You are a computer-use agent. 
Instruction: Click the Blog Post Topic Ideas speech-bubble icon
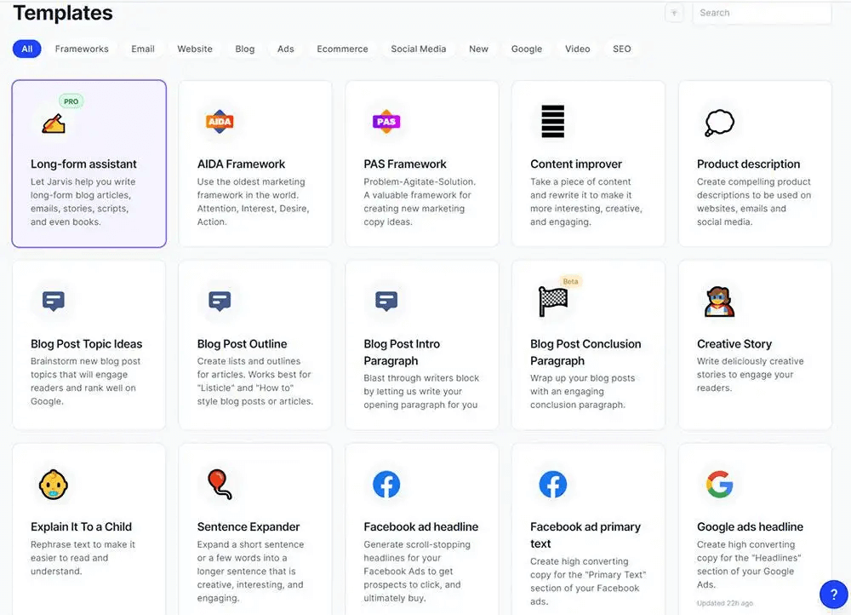point(53,301)
